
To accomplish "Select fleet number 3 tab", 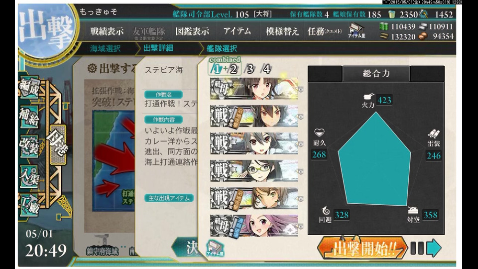I will tap(249, 69).
